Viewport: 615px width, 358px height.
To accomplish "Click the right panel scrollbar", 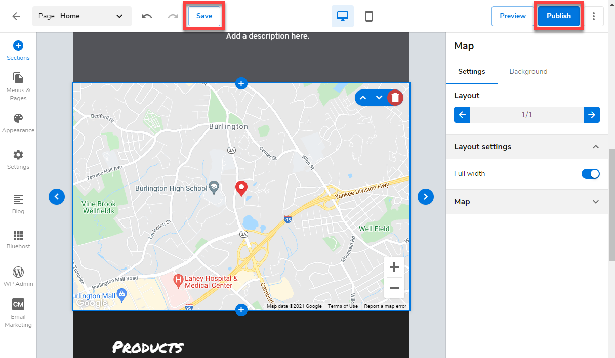I will tap(611, 205).
